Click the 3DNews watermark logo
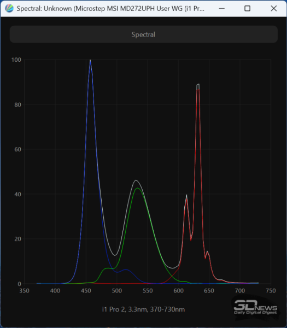The height and width of the screenshot is (328, 287). coord(255,307)
